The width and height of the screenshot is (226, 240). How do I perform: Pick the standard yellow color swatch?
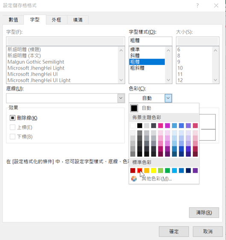pyautogui.click(x=153, y=170)
